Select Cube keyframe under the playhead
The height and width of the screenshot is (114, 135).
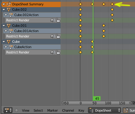[92, 42]
